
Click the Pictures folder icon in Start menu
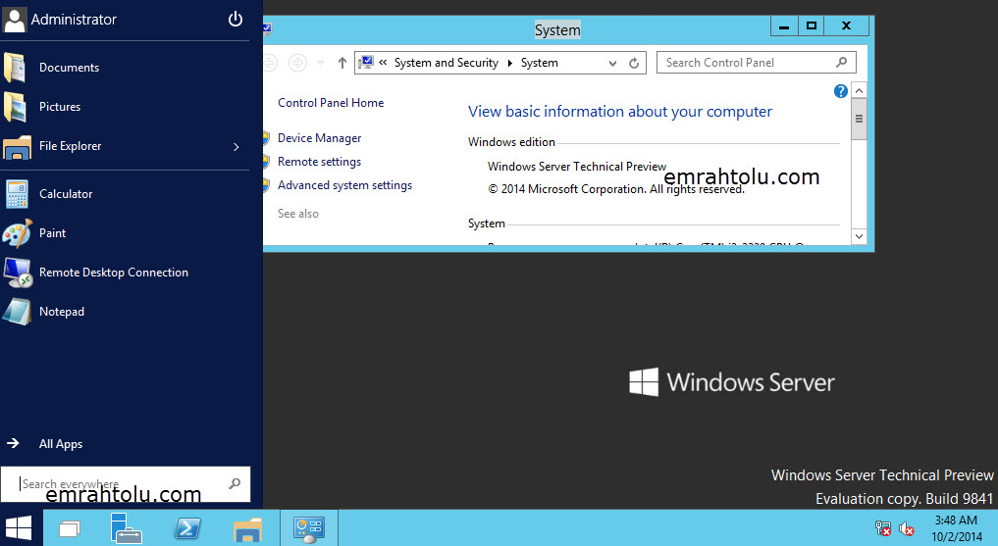[x=16, y=107]
